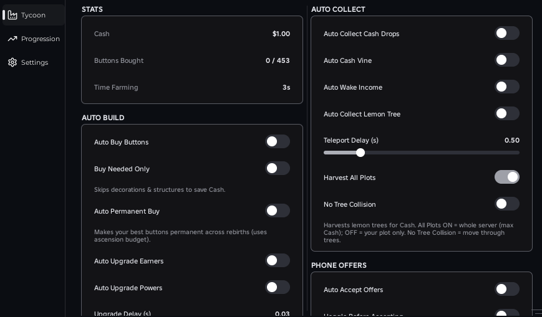Disable Harvest All Plots toggle
This screenshot has width=542, height=317.
click(506, 177)
